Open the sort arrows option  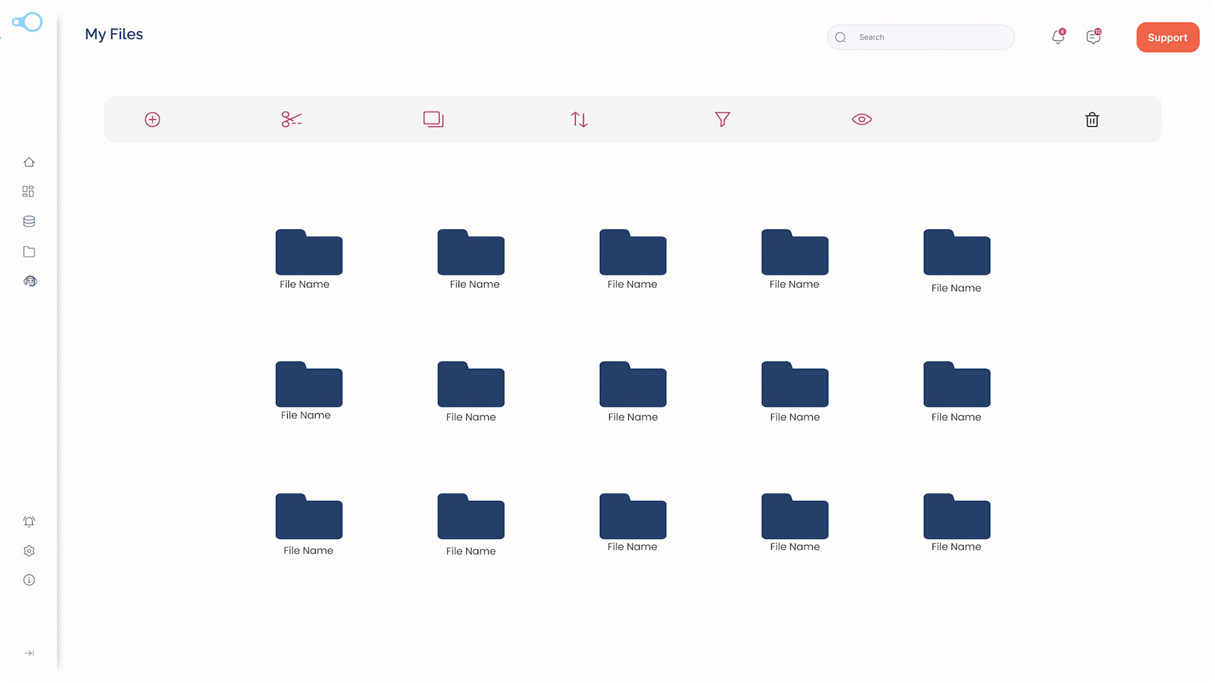pos(579,120)
